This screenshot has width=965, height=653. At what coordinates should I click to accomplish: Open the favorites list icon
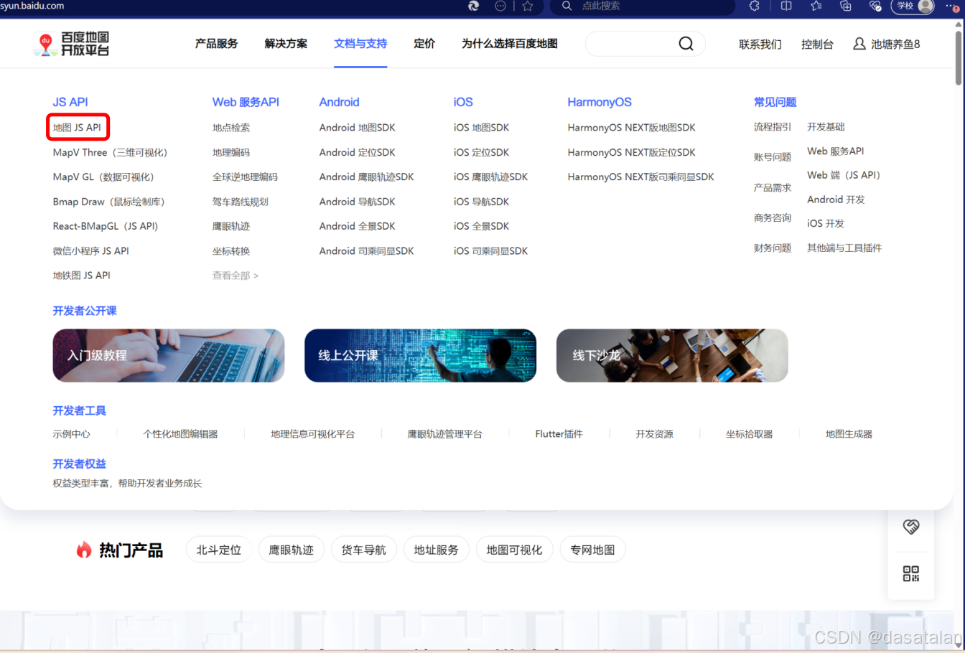[816, 6]
